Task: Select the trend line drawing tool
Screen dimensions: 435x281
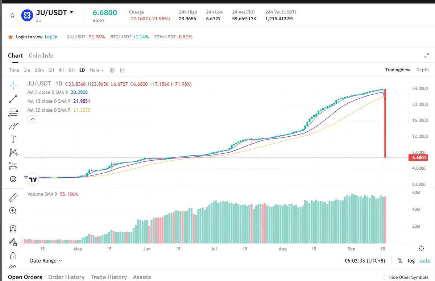Action: 13,99
